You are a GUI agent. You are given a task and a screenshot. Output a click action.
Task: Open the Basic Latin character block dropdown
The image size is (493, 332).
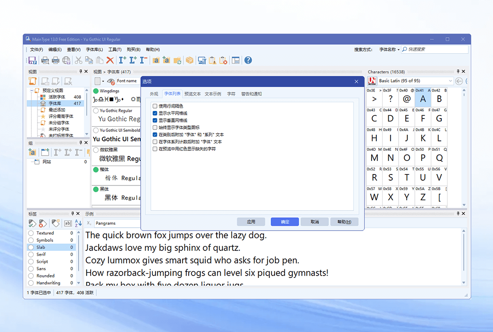coord(450,81)
